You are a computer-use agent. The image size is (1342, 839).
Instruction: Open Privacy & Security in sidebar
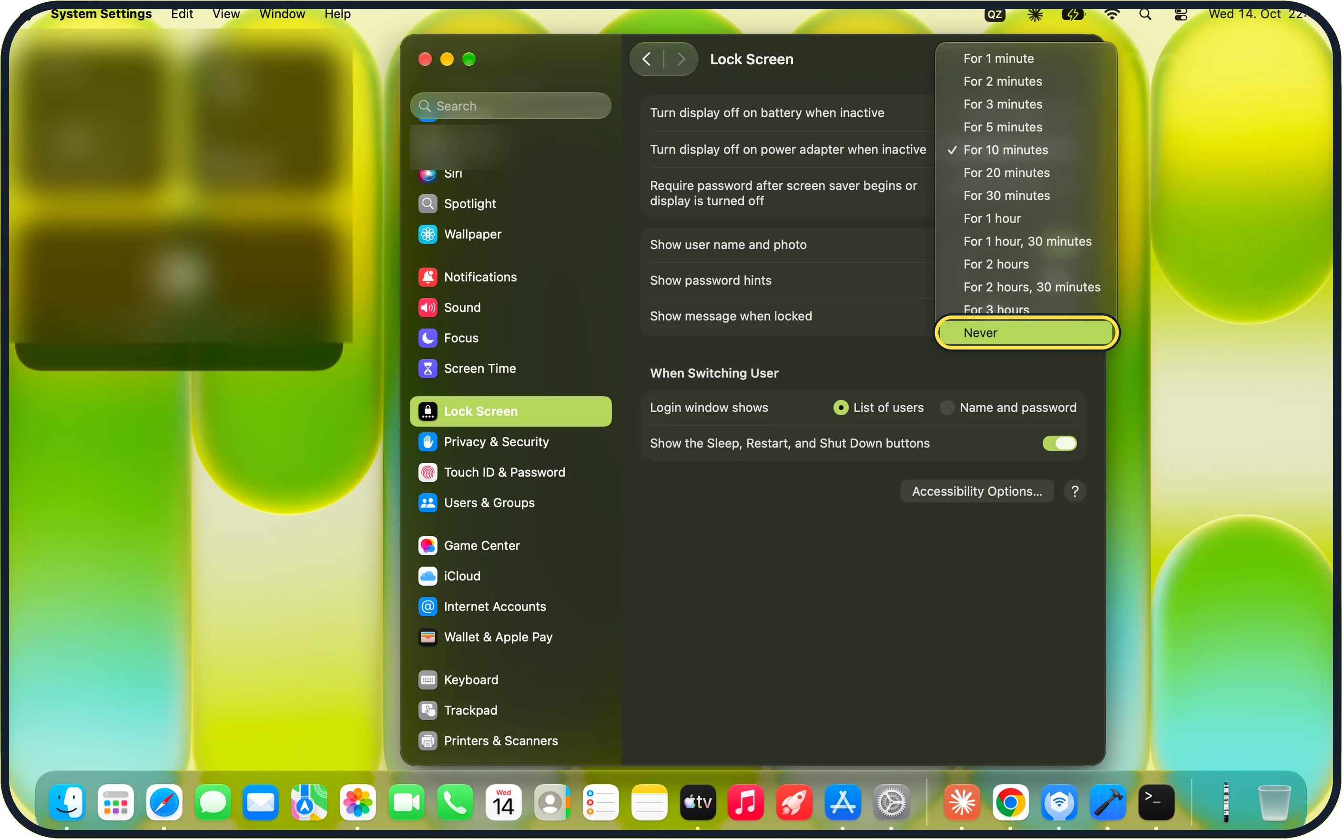pyautogui.click(x=510, y=442)
